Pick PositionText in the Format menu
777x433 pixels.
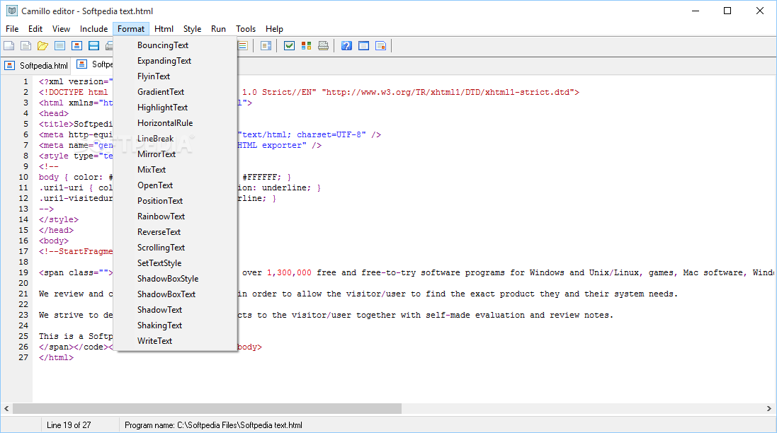click(x=176, y=201)
